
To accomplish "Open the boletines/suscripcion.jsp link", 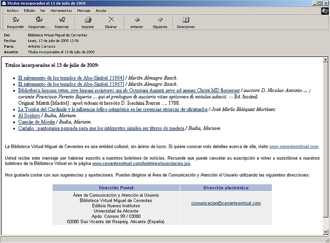I will click(x=141, y=163).
